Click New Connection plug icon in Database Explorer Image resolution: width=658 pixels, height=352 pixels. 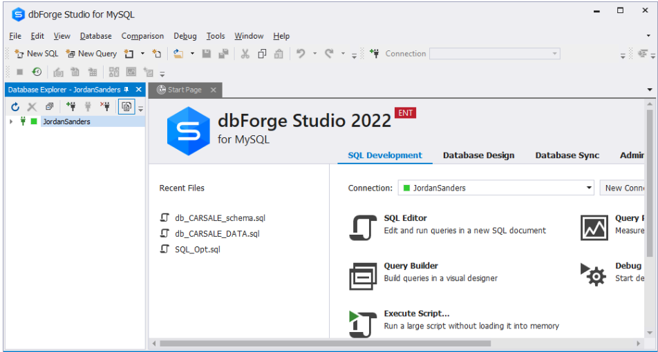coord(71,107)
